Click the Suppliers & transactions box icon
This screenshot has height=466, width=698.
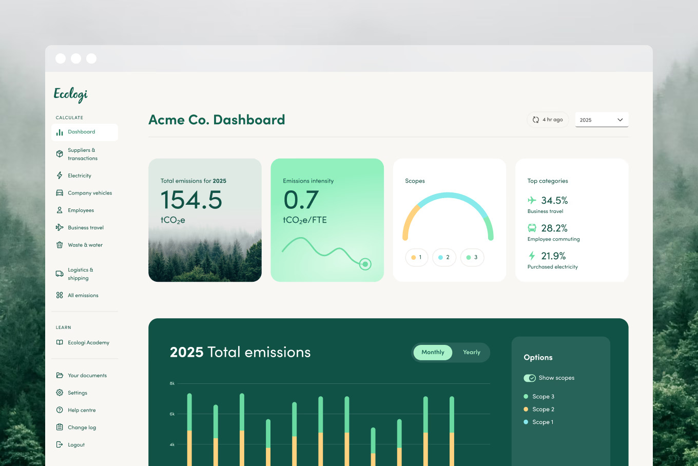pos(60,154)
